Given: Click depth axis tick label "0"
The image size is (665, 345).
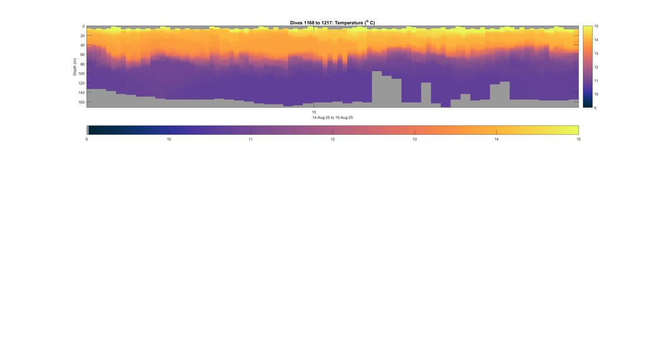Looking at the screenshot, I should pyautogui.click(x=83, y=26).
